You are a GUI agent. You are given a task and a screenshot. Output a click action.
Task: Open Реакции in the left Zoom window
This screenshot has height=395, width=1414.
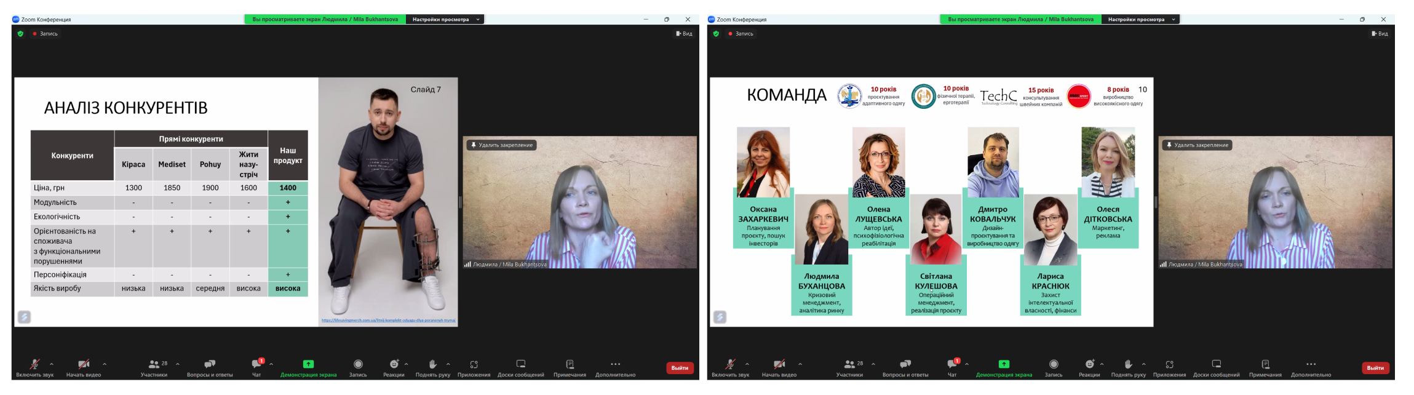click(394, 367)
